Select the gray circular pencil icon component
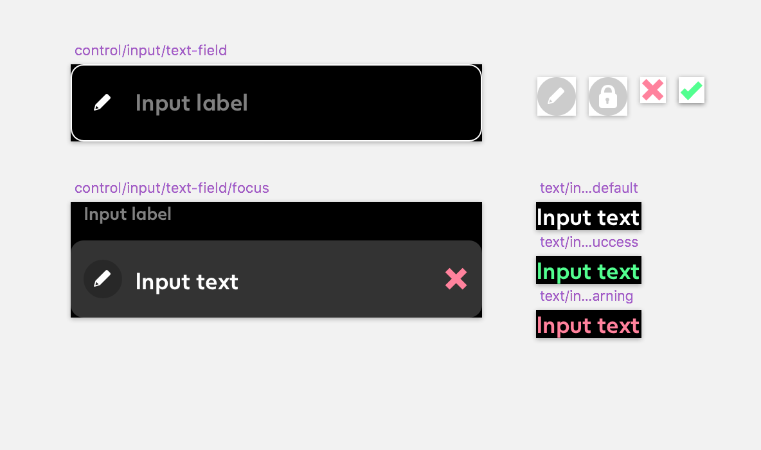This screenshot has height=450, width=761. coord(557,96)
